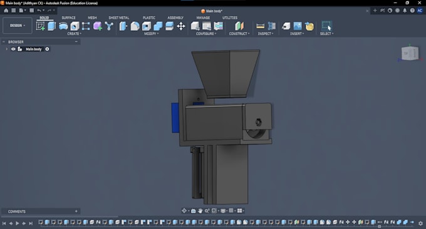Select the Press Pull tool
Viewport: 426px width, 229px height.
point(123,26)
